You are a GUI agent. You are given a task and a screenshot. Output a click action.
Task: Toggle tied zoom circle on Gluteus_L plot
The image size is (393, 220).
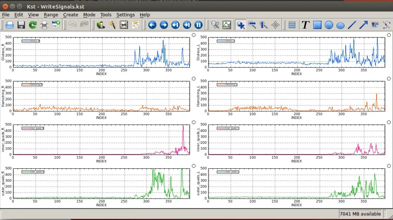click(389, 35)
